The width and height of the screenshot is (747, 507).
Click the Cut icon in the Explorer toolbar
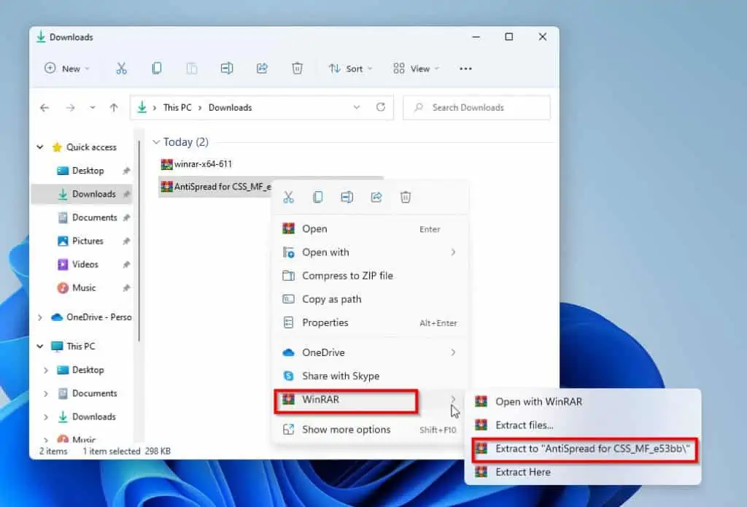click(x=122, y=69)
